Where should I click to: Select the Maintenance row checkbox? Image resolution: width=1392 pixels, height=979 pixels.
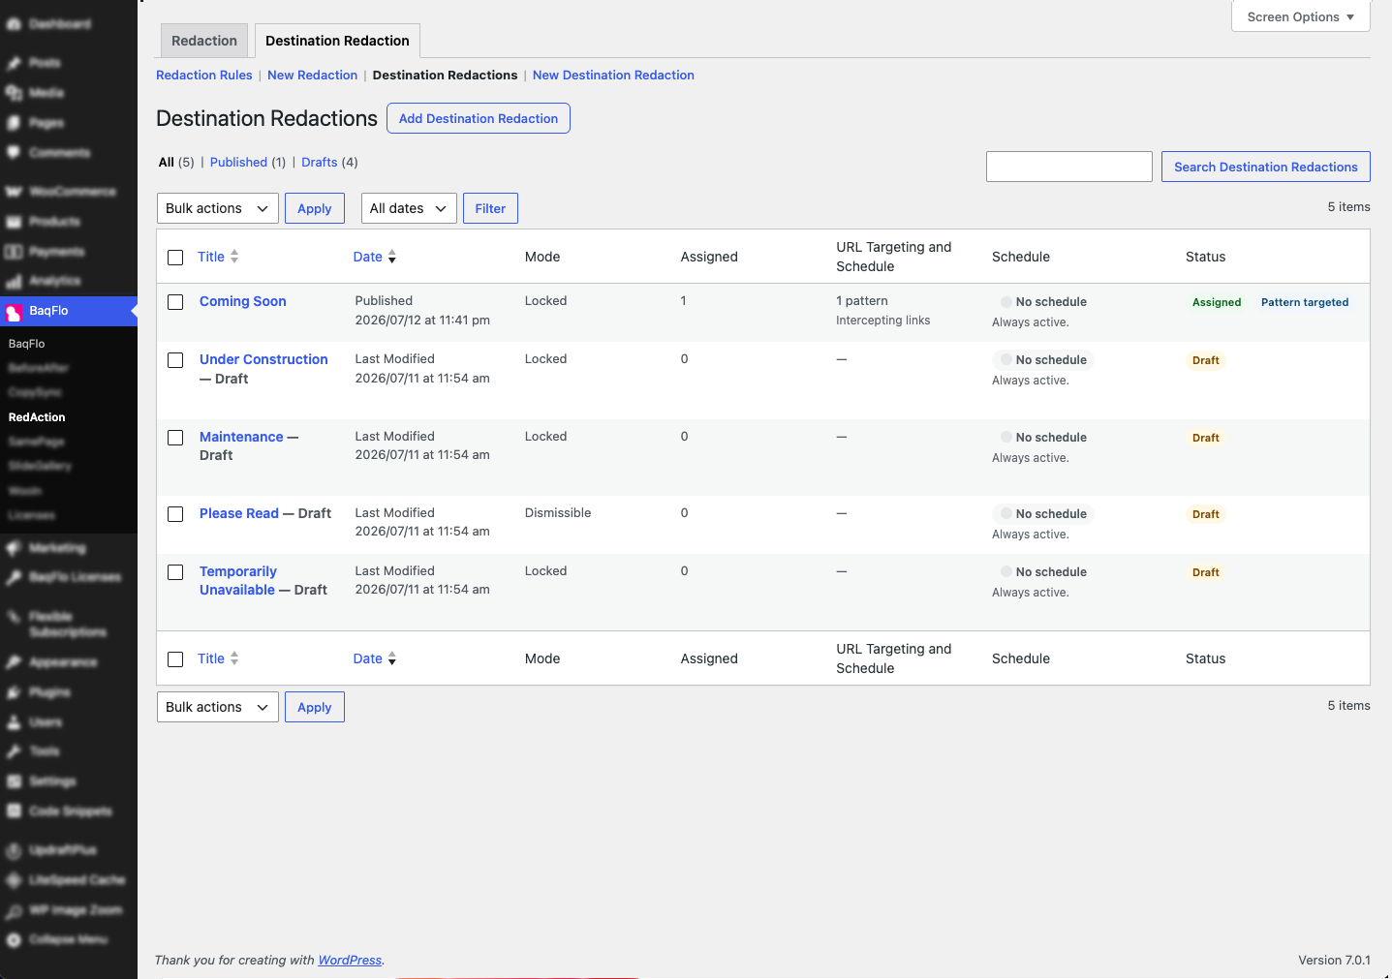coord(175,438)
